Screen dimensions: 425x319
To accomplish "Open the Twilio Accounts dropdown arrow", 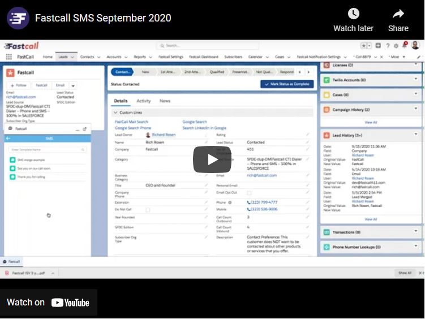I will pyautogui.click(x=416, y=79).
